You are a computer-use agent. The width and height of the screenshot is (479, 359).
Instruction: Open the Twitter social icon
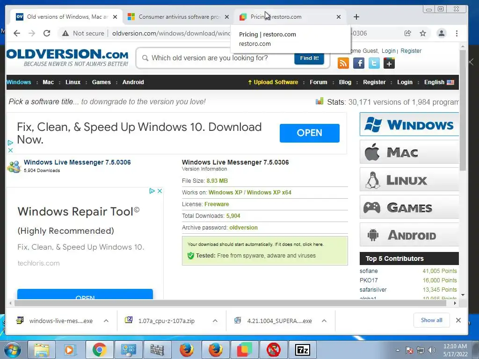[x=374, y=63]
